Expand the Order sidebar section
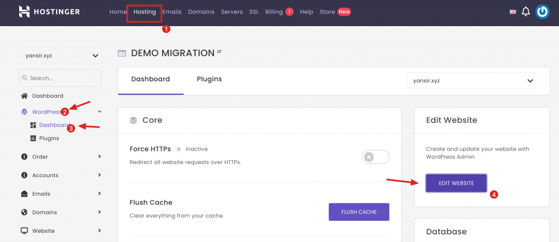Image resolution: width=559 pixels, height=242 pixels. (60, 157)
